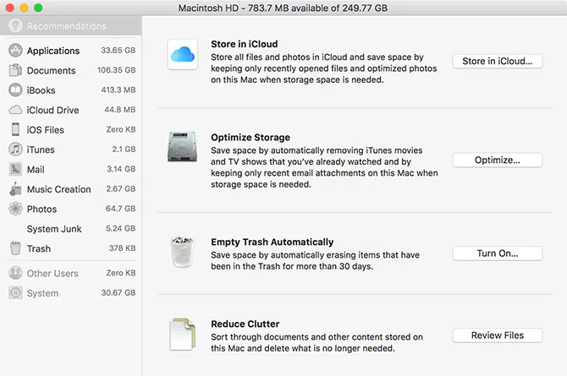567x376 pixels.
Task: Select Applications category label
Action: pyautogui.click(x=53, y=51)
